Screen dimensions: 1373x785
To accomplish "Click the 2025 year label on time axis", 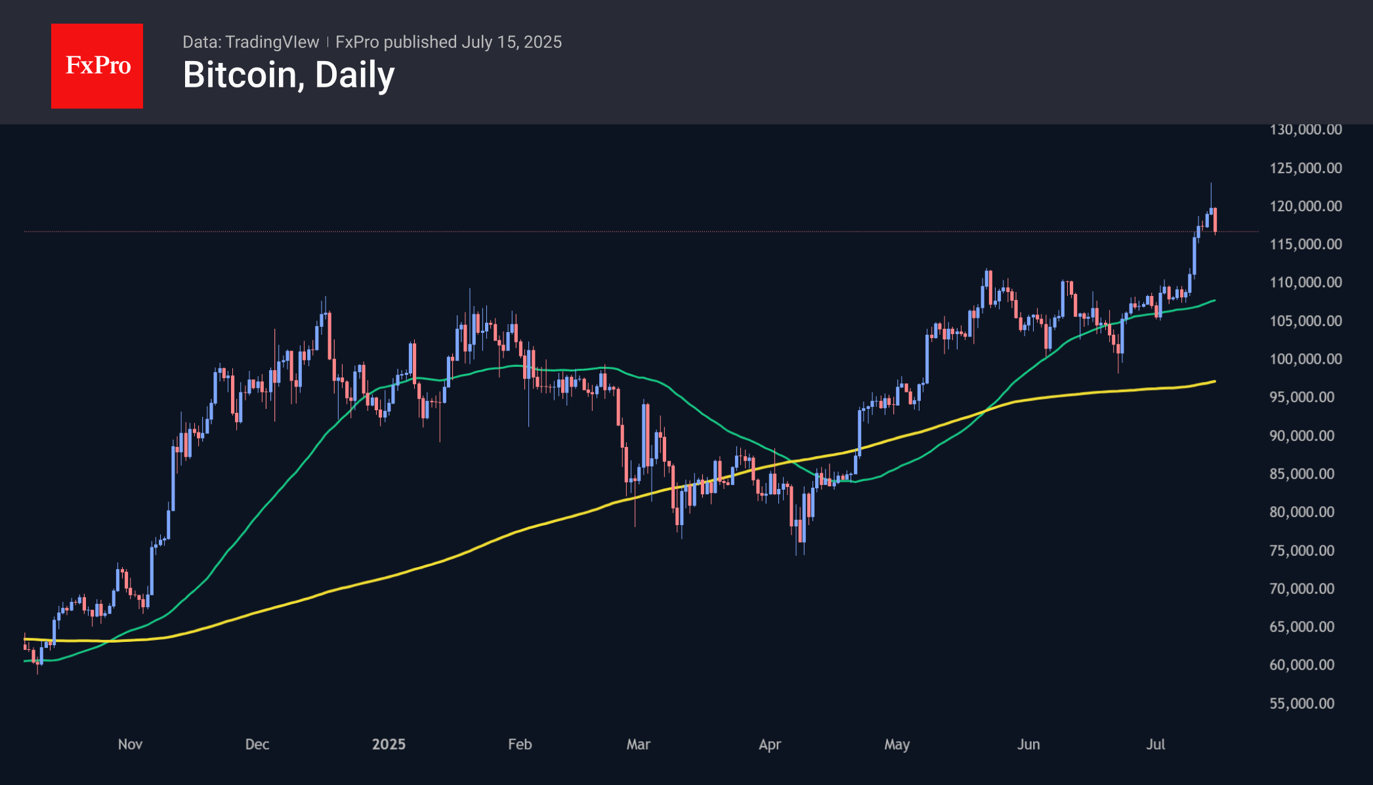I will coord(389,744).
